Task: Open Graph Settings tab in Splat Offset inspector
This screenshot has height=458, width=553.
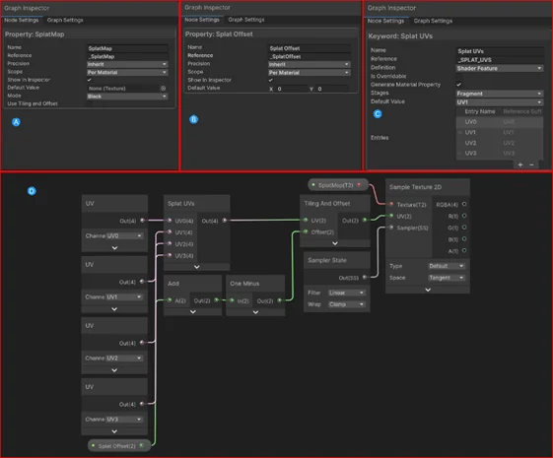Action: click(x=246, y=20)
